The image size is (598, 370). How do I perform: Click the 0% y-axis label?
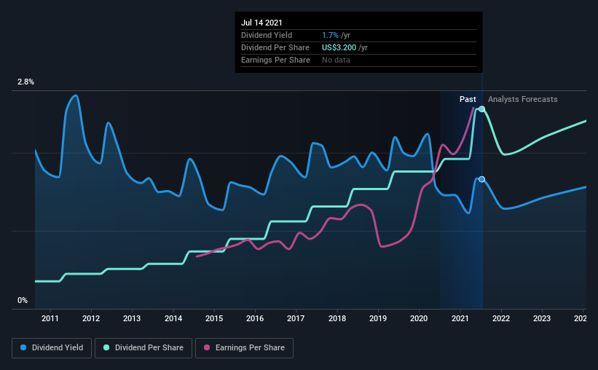(x=23, y=301)
